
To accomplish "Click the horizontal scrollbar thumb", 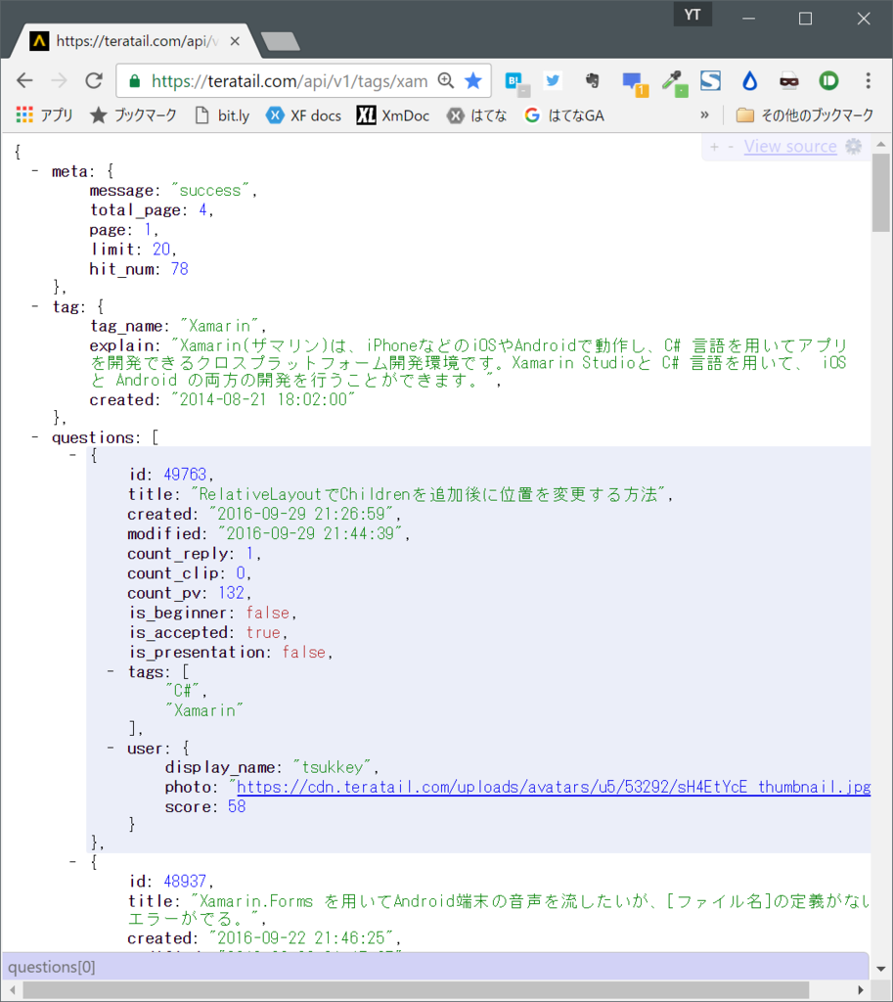I will tap(417, 989).
